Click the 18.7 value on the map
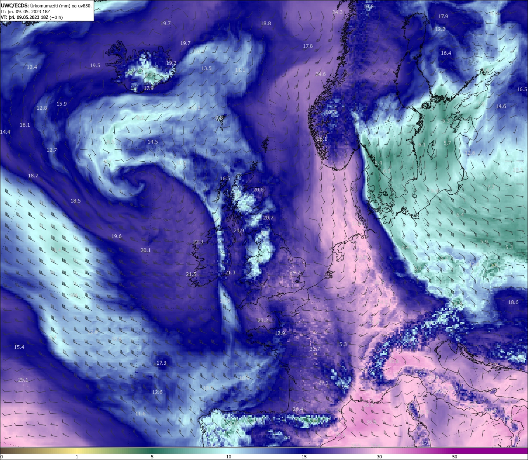Viewport: 528px width, 460px height. click(x=33, y=176)
